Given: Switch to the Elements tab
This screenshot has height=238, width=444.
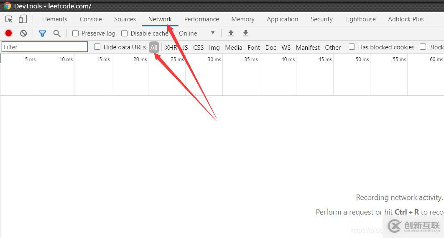Looking at the screenshot, I should coord(55,19).
